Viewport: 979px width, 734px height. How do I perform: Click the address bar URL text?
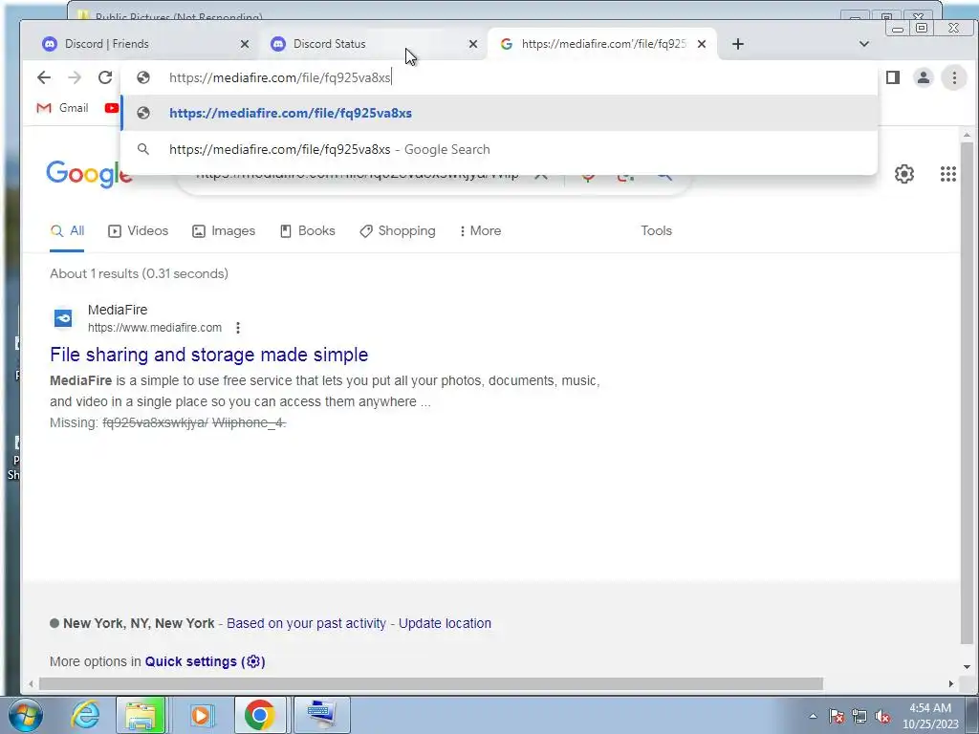(x=280, y=77)
